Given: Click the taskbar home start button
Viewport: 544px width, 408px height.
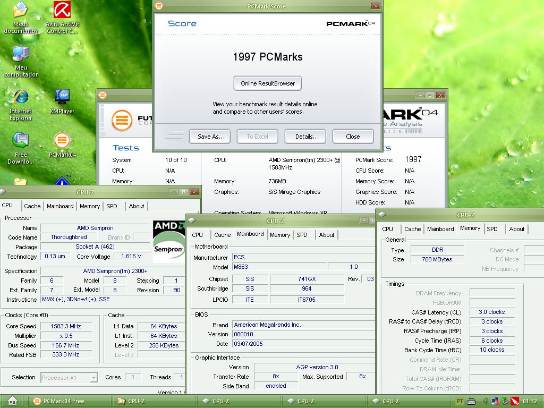Looking at the screenshot, I should pyautogui.click(x=13, y=401).
